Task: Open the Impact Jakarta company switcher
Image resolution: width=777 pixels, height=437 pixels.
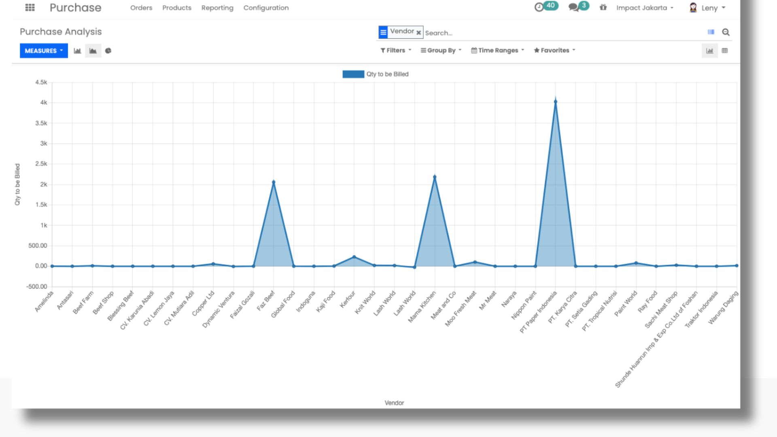Action: click(x=645, y=8)
